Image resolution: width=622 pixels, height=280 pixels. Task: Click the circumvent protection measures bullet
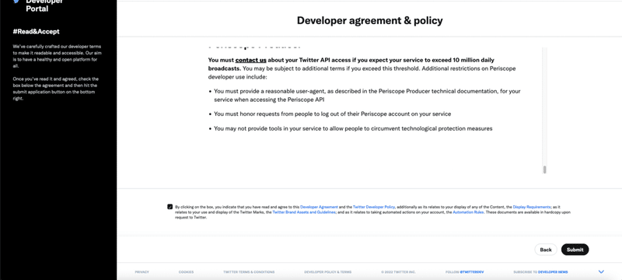coord(353,128)
